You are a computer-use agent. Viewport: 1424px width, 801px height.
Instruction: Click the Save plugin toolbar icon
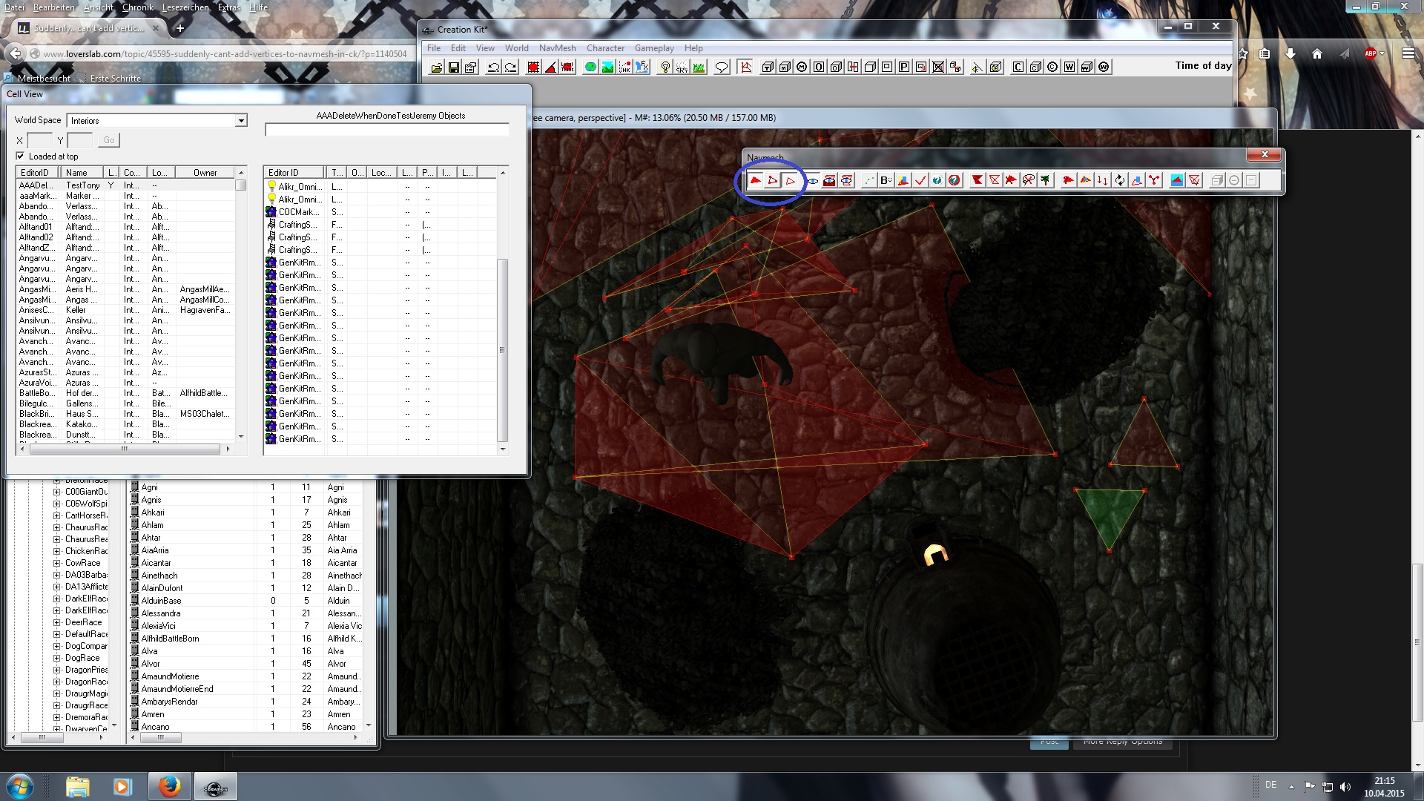pos(453,67)
